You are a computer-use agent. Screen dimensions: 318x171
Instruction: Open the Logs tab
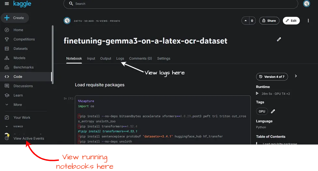120,58
